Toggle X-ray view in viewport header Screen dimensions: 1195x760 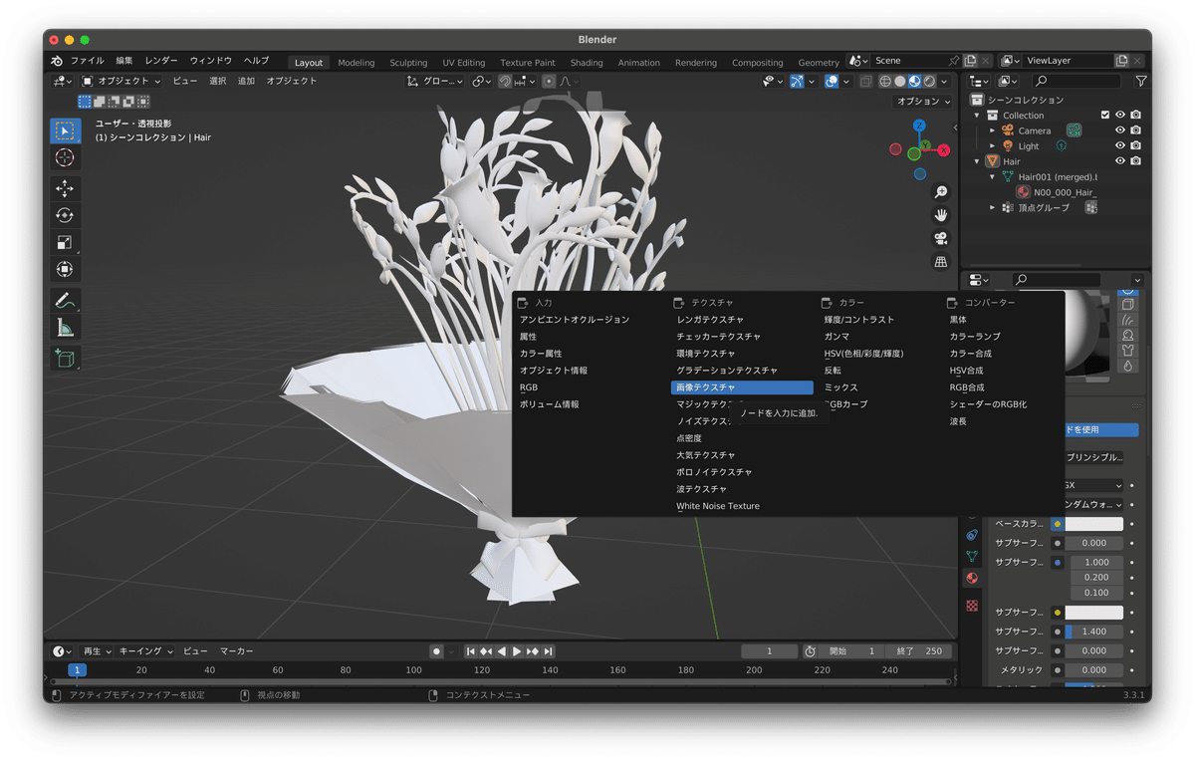pyautogui.click(x=865, y=81)
